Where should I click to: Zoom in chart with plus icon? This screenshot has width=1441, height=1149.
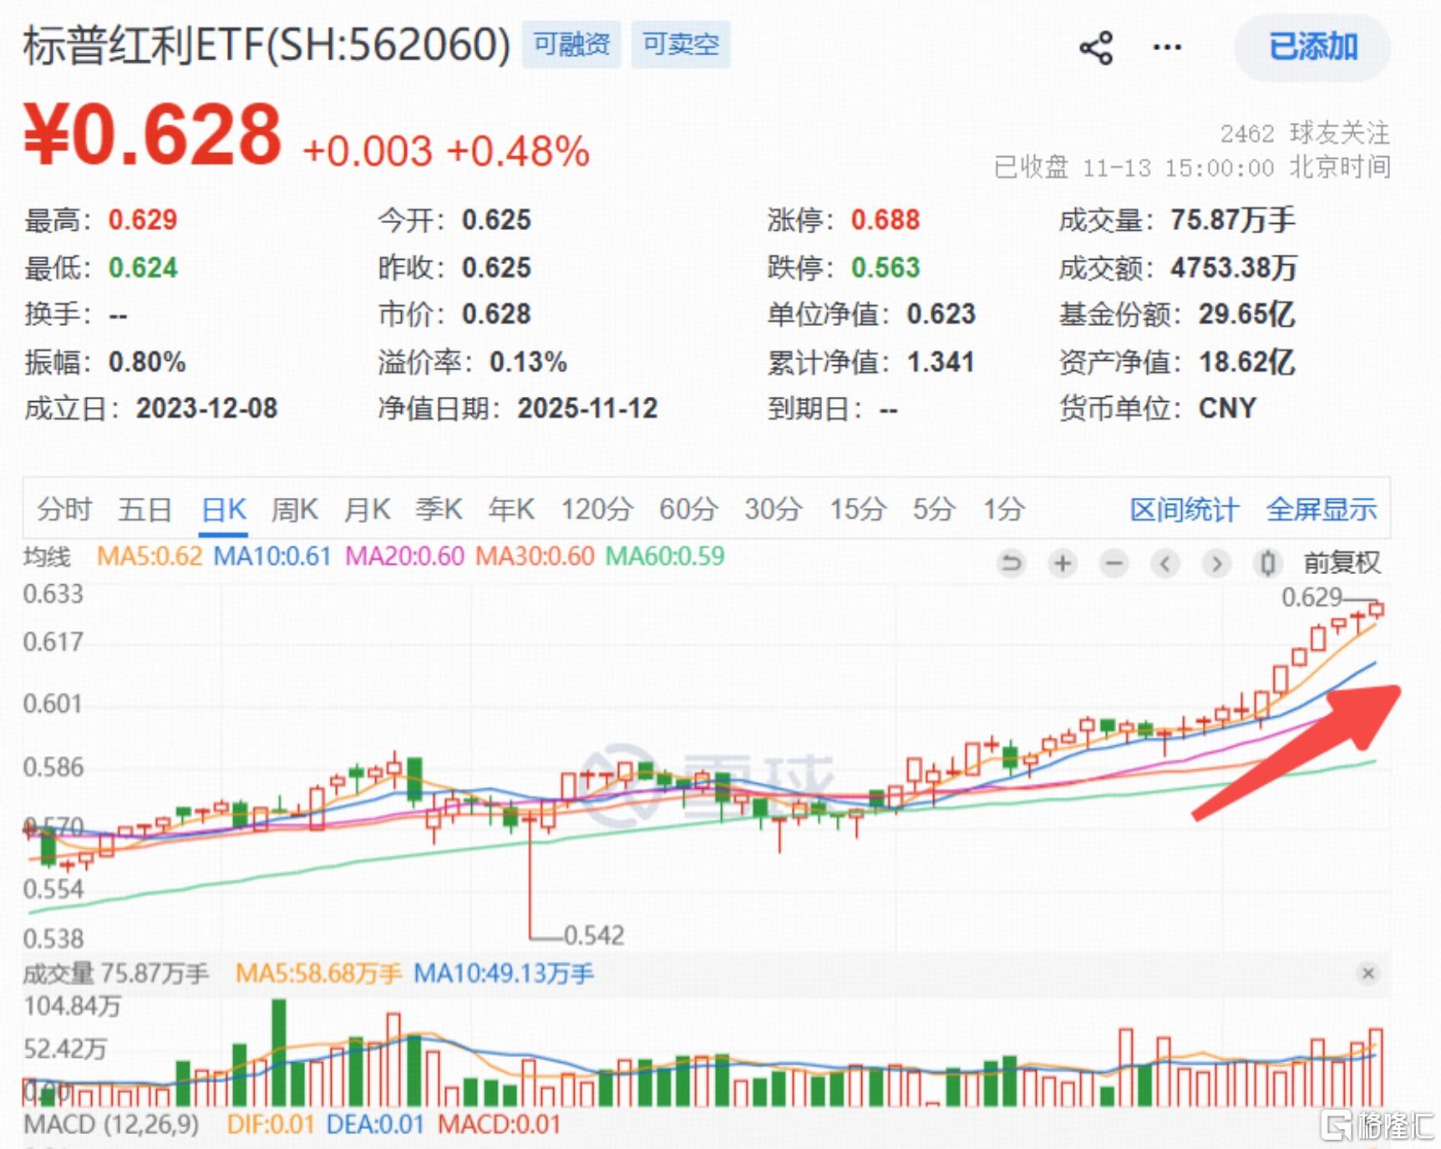tap(1063, 564)
